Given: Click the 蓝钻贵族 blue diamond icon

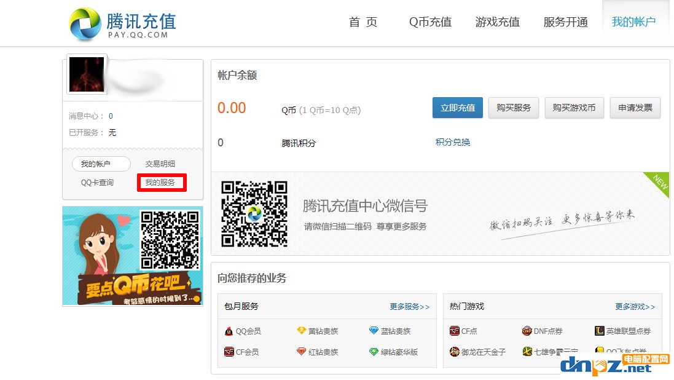Looking at the screenshot, I should point(374,331).
